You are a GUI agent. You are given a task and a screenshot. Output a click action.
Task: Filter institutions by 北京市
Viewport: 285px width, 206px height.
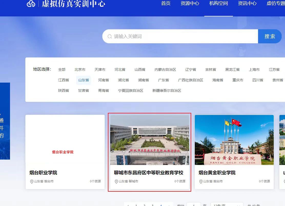(x=80, y=70)
